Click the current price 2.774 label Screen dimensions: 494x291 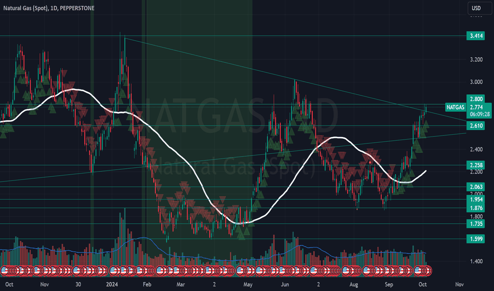click(476, 107)
